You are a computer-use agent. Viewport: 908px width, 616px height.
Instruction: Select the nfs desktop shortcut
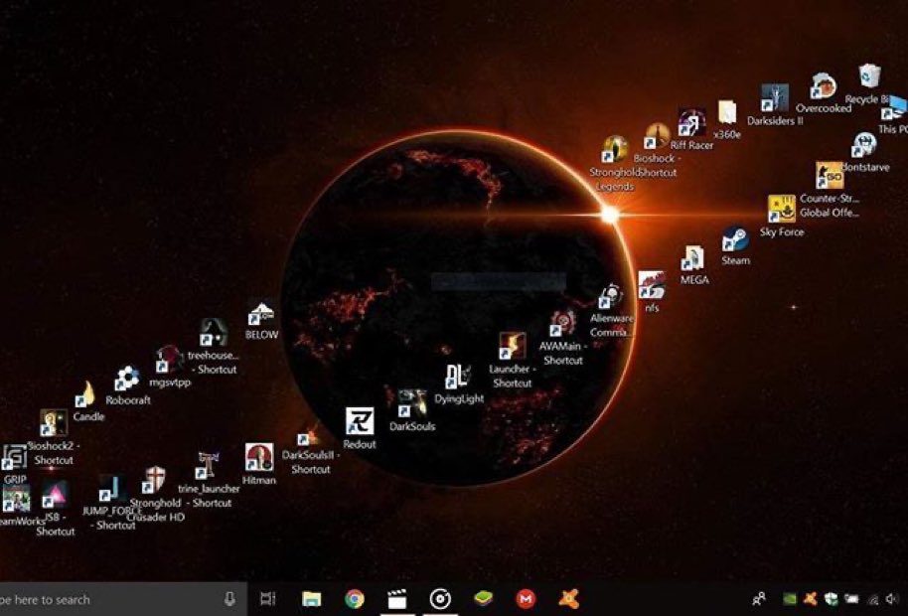pos(652,285)
